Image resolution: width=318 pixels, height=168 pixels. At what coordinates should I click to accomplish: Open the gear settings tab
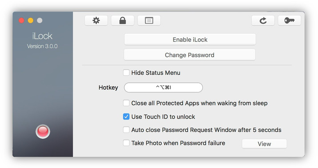96,20
